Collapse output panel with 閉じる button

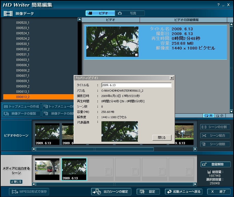(x=16, y=182)
